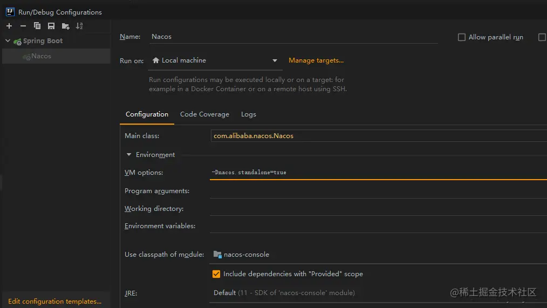Switch to the Code Coverage tab
Viewport: 547px width, 308px height.
pyautogui.click(x=204, y=114)
